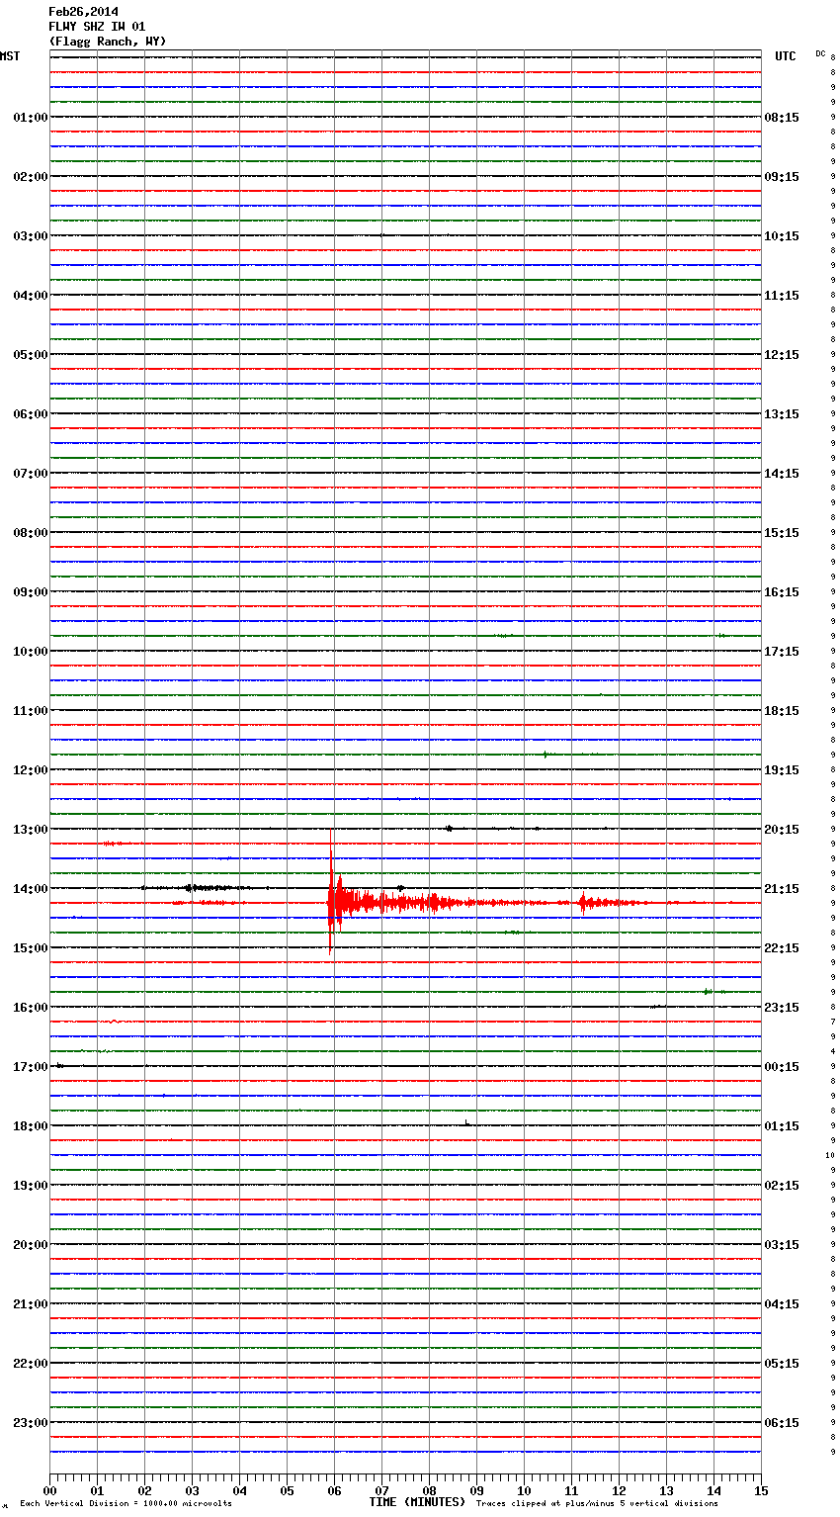Click the "08:15" UTC row label
This screenshot has height=1517, width=840.
coord(782,118)
